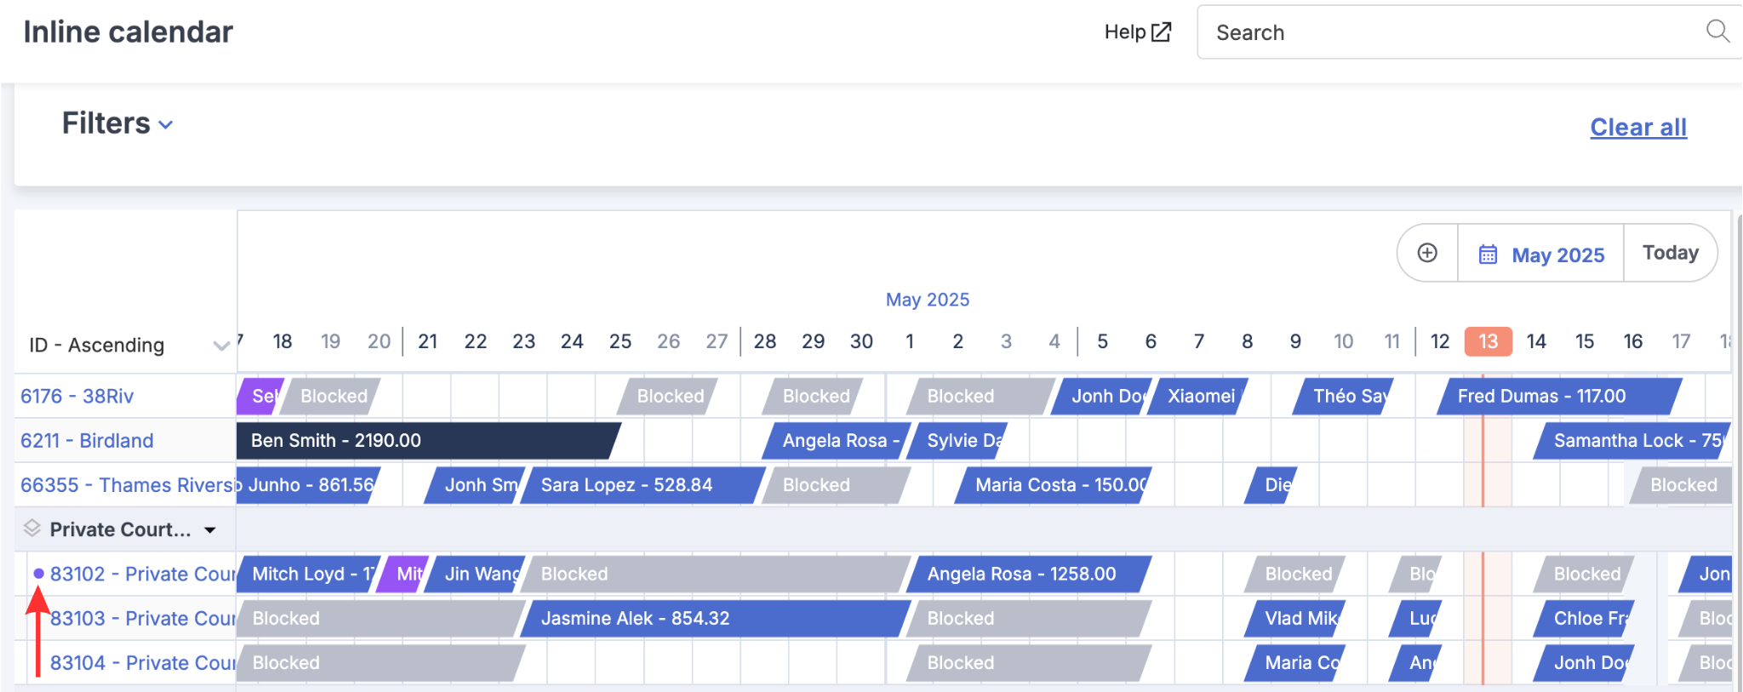Click the plus circle add button
This screenshot has width=1743, height=692.
pos(1427,253)
